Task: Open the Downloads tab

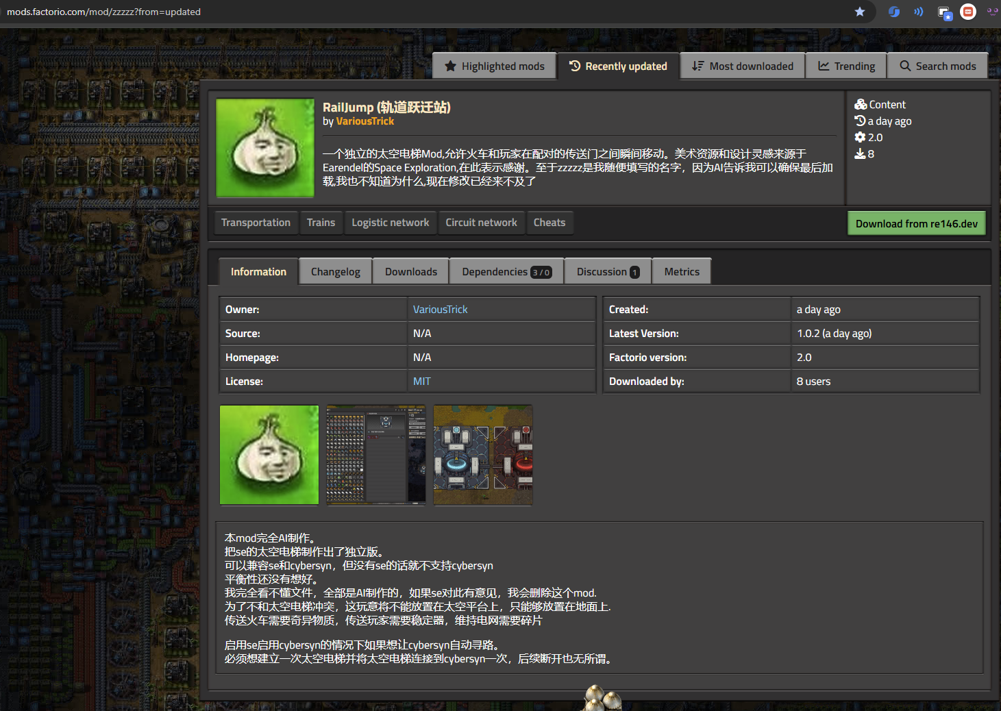Action: 411,272
